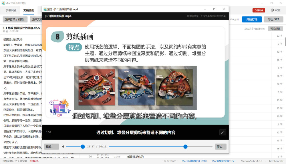Click the video progress slider handle
Image resolution: width=286 pixels, height=164 pixels.
pos(185,147)
